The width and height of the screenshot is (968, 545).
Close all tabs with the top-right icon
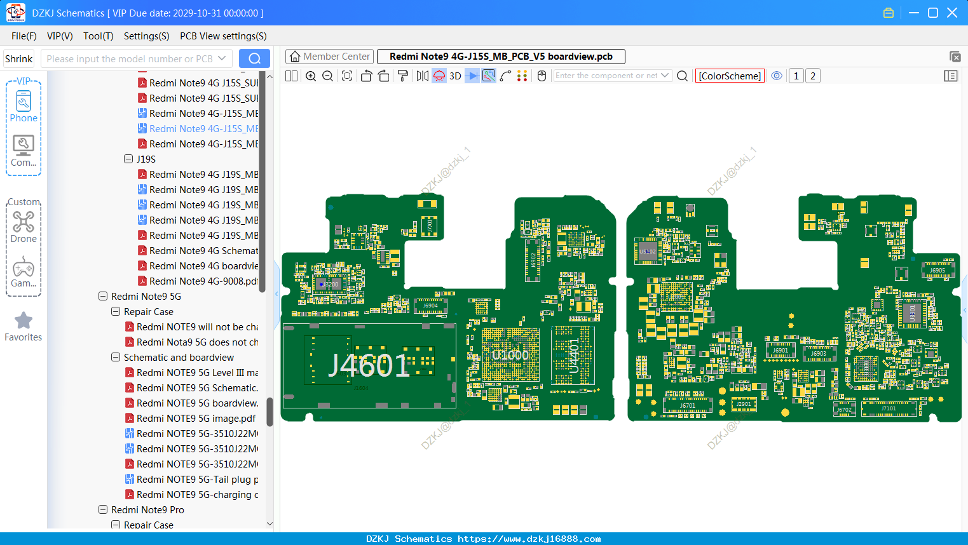point(955,57)
